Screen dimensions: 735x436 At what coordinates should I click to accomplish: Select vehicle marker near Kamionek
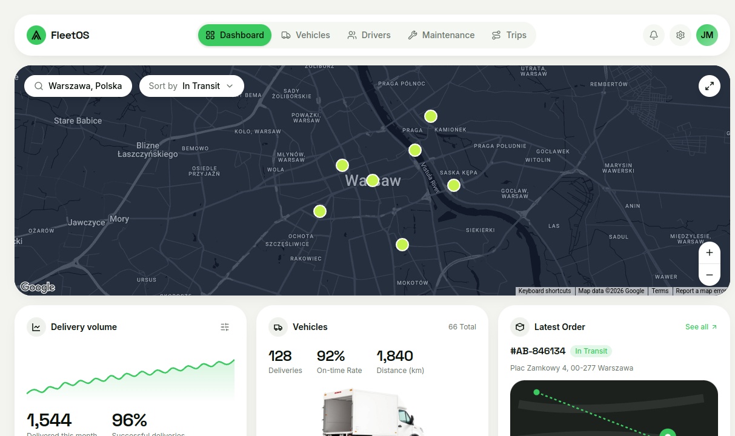pos(431,116)
